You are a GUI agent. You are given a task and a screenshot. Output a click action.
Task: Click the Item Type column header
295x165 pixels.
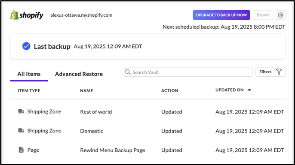coord(29,90)
